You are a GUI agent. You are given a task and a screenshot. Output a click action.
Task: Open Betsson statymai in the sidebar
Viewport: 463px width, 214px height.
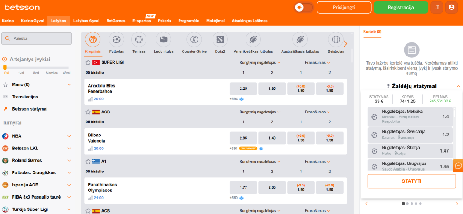30,109
